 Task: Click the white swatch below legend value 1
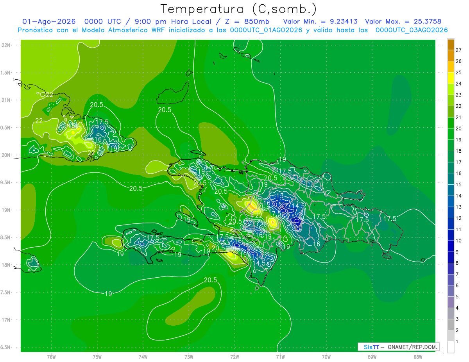pyautogui.click(x=451, y=347)
